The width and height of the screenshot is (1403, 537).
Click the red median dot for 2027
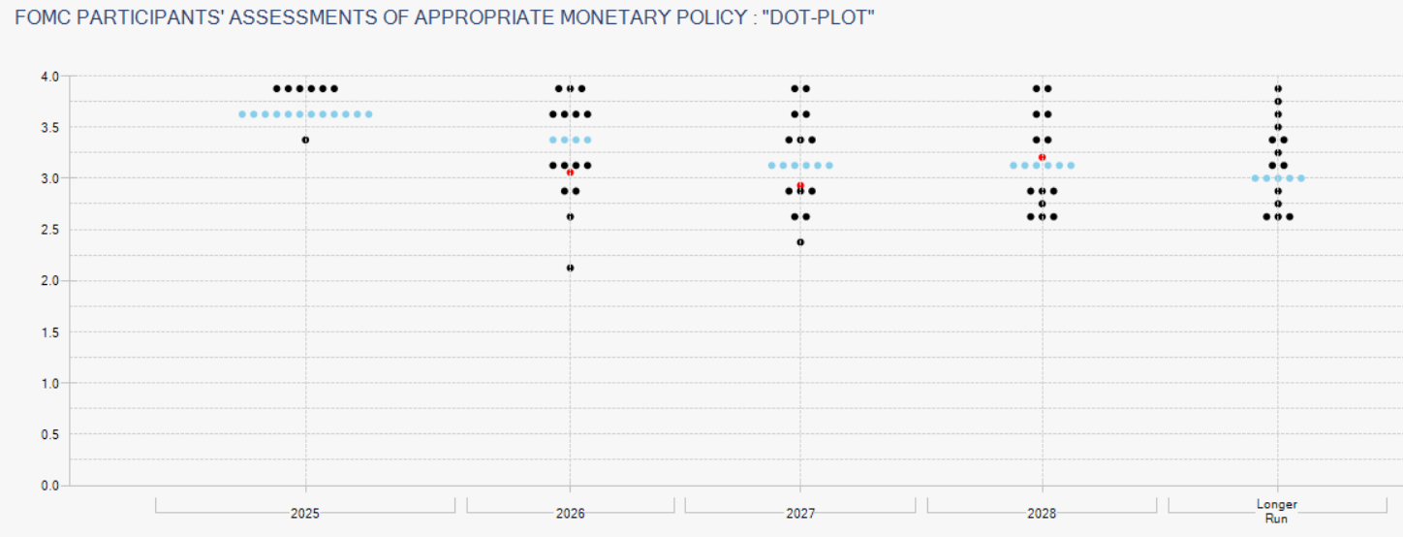pos(800,185)
